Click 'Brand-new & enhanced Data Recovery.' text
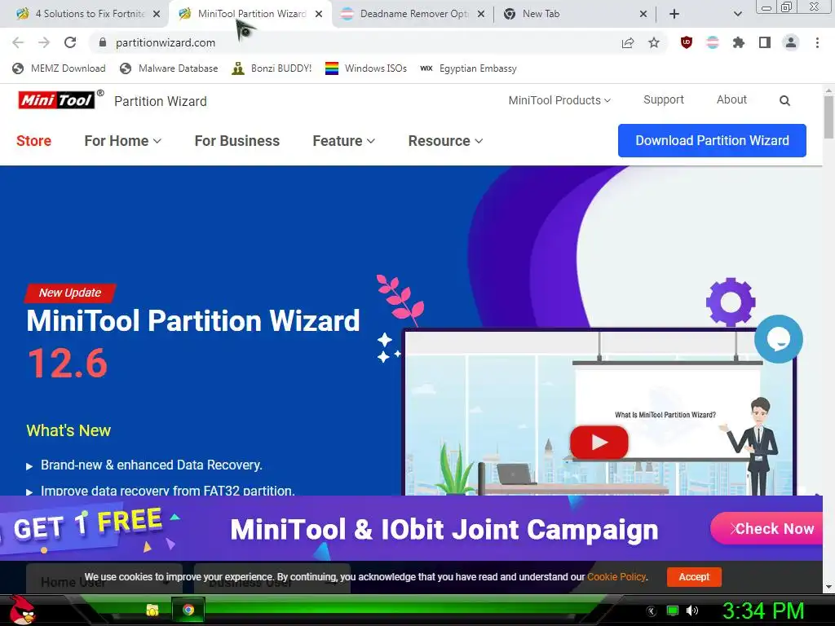 click(151, 465)
